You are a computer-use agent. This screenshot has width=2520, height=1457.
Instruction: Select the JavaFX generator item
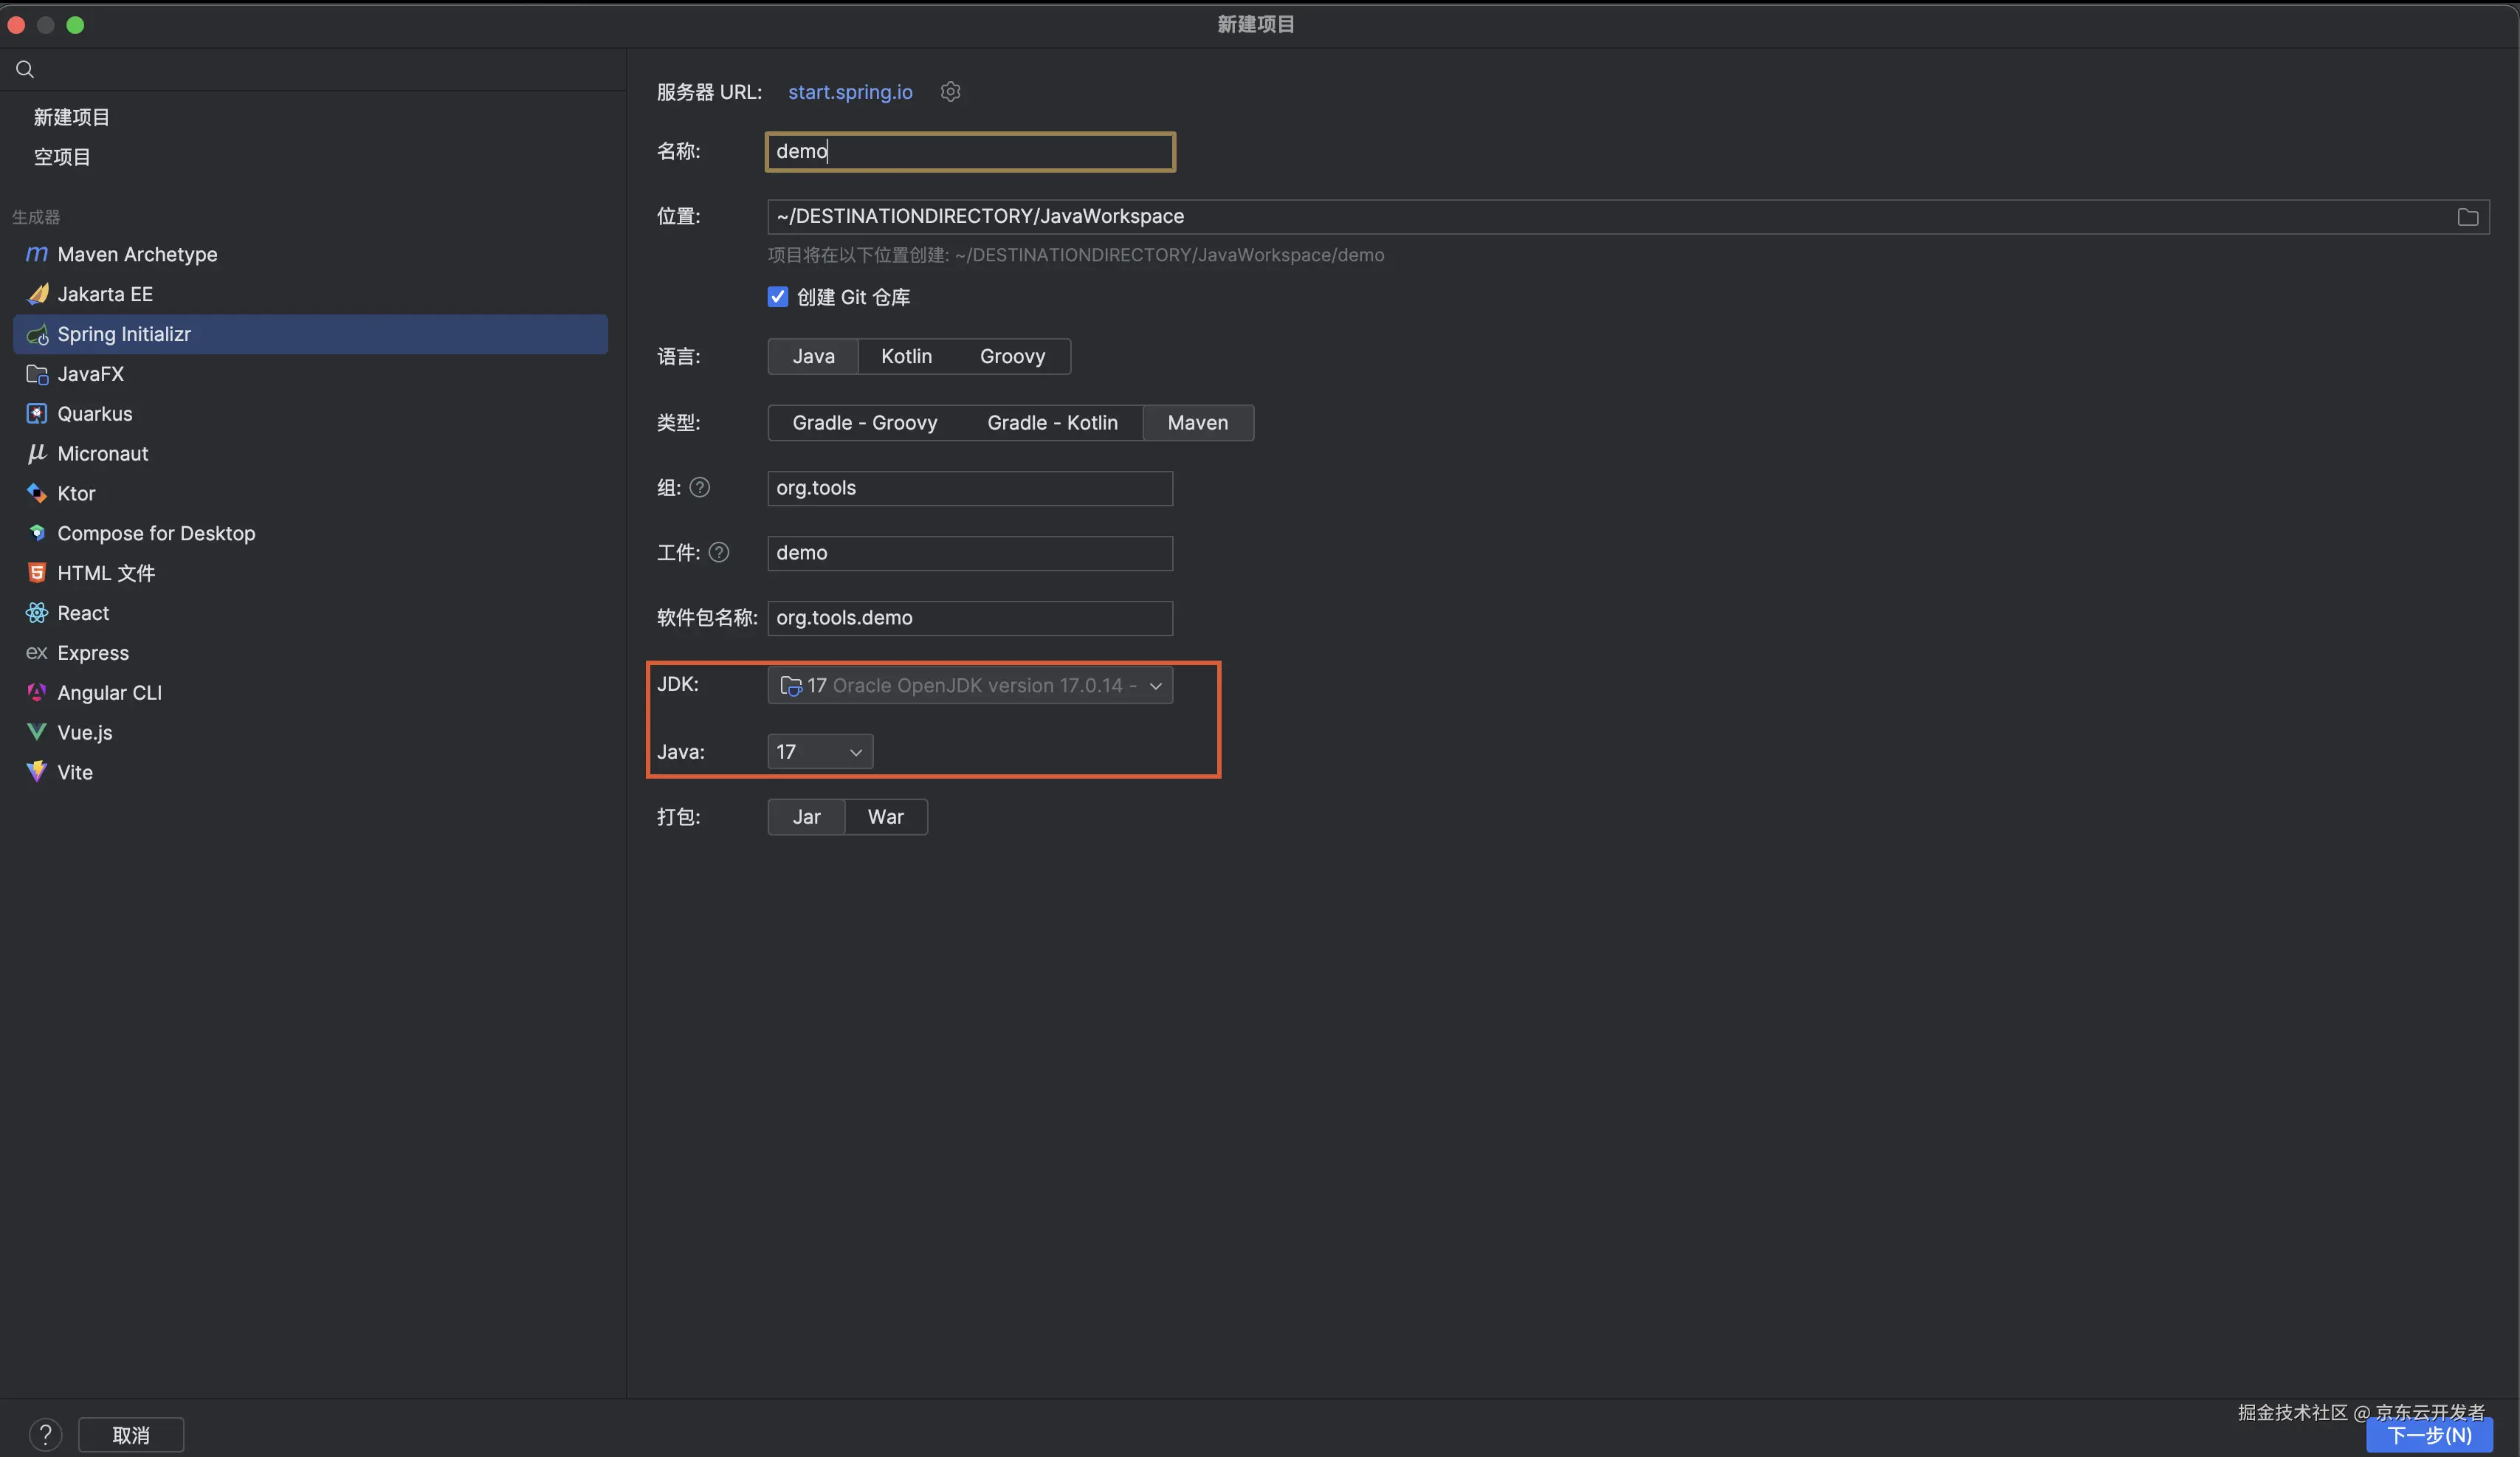click(90, 374)
